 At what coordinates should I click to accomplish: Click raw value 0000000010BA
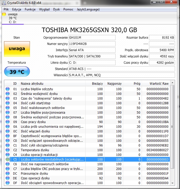tap(158, 122)
